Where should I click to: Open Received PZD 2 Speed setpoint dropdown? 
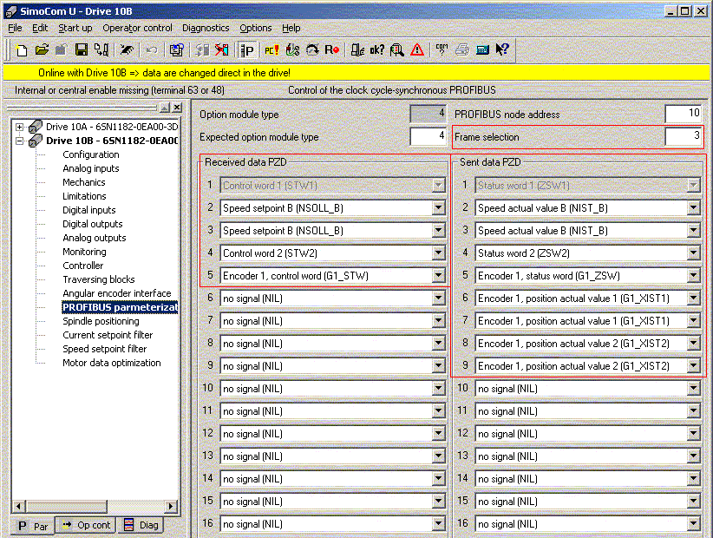438,208
